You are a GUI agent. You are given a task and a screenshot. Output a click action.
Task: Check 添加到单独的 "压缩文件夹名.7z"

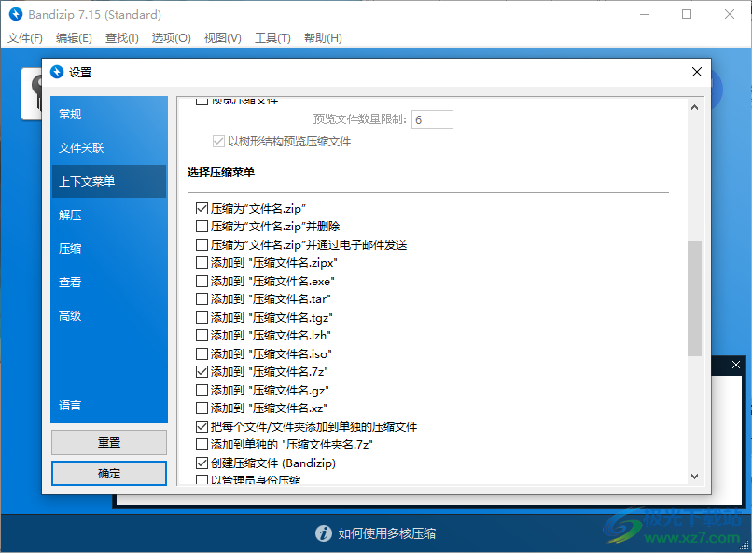(x=202, y=445)
